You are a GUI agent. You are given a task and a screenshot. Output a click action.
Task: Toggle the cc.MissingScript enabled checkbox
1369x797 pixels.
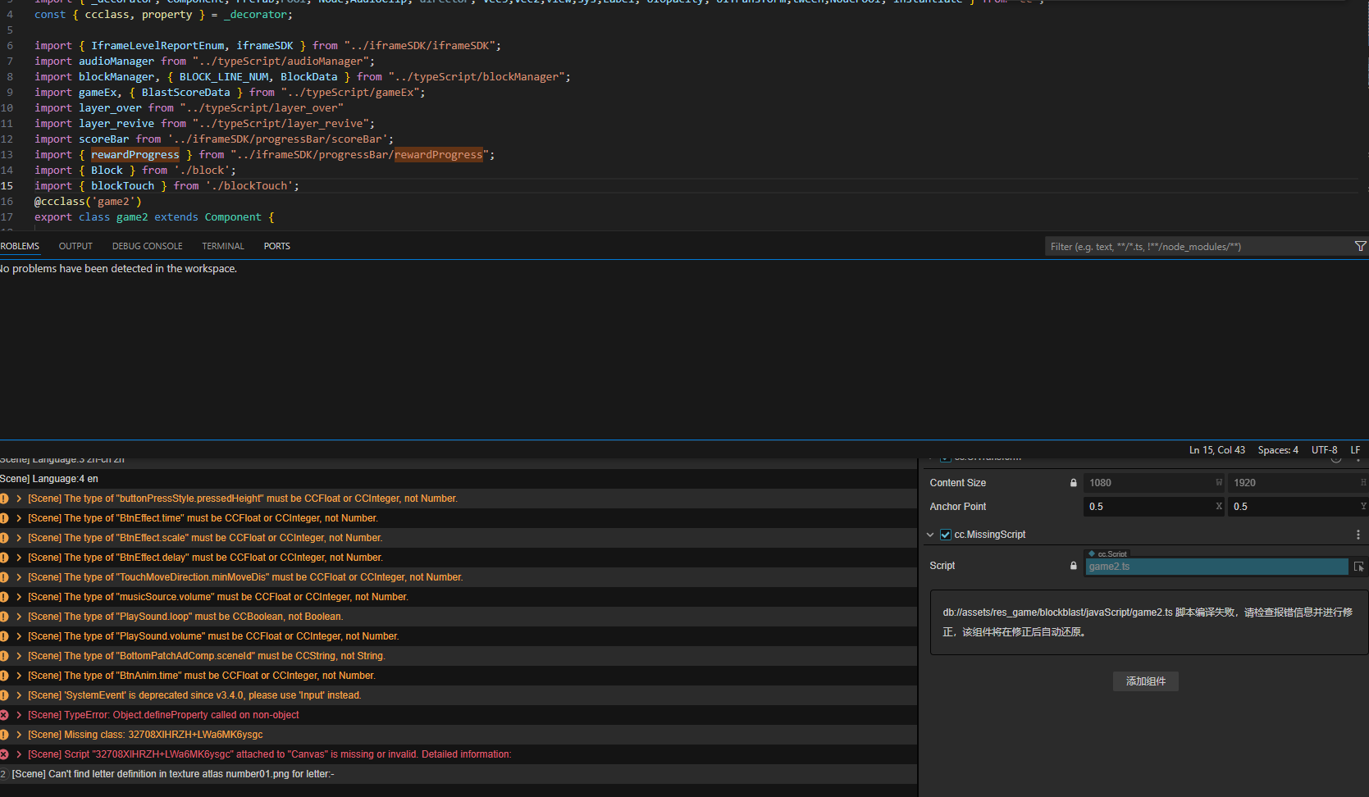tap(945, 535)
